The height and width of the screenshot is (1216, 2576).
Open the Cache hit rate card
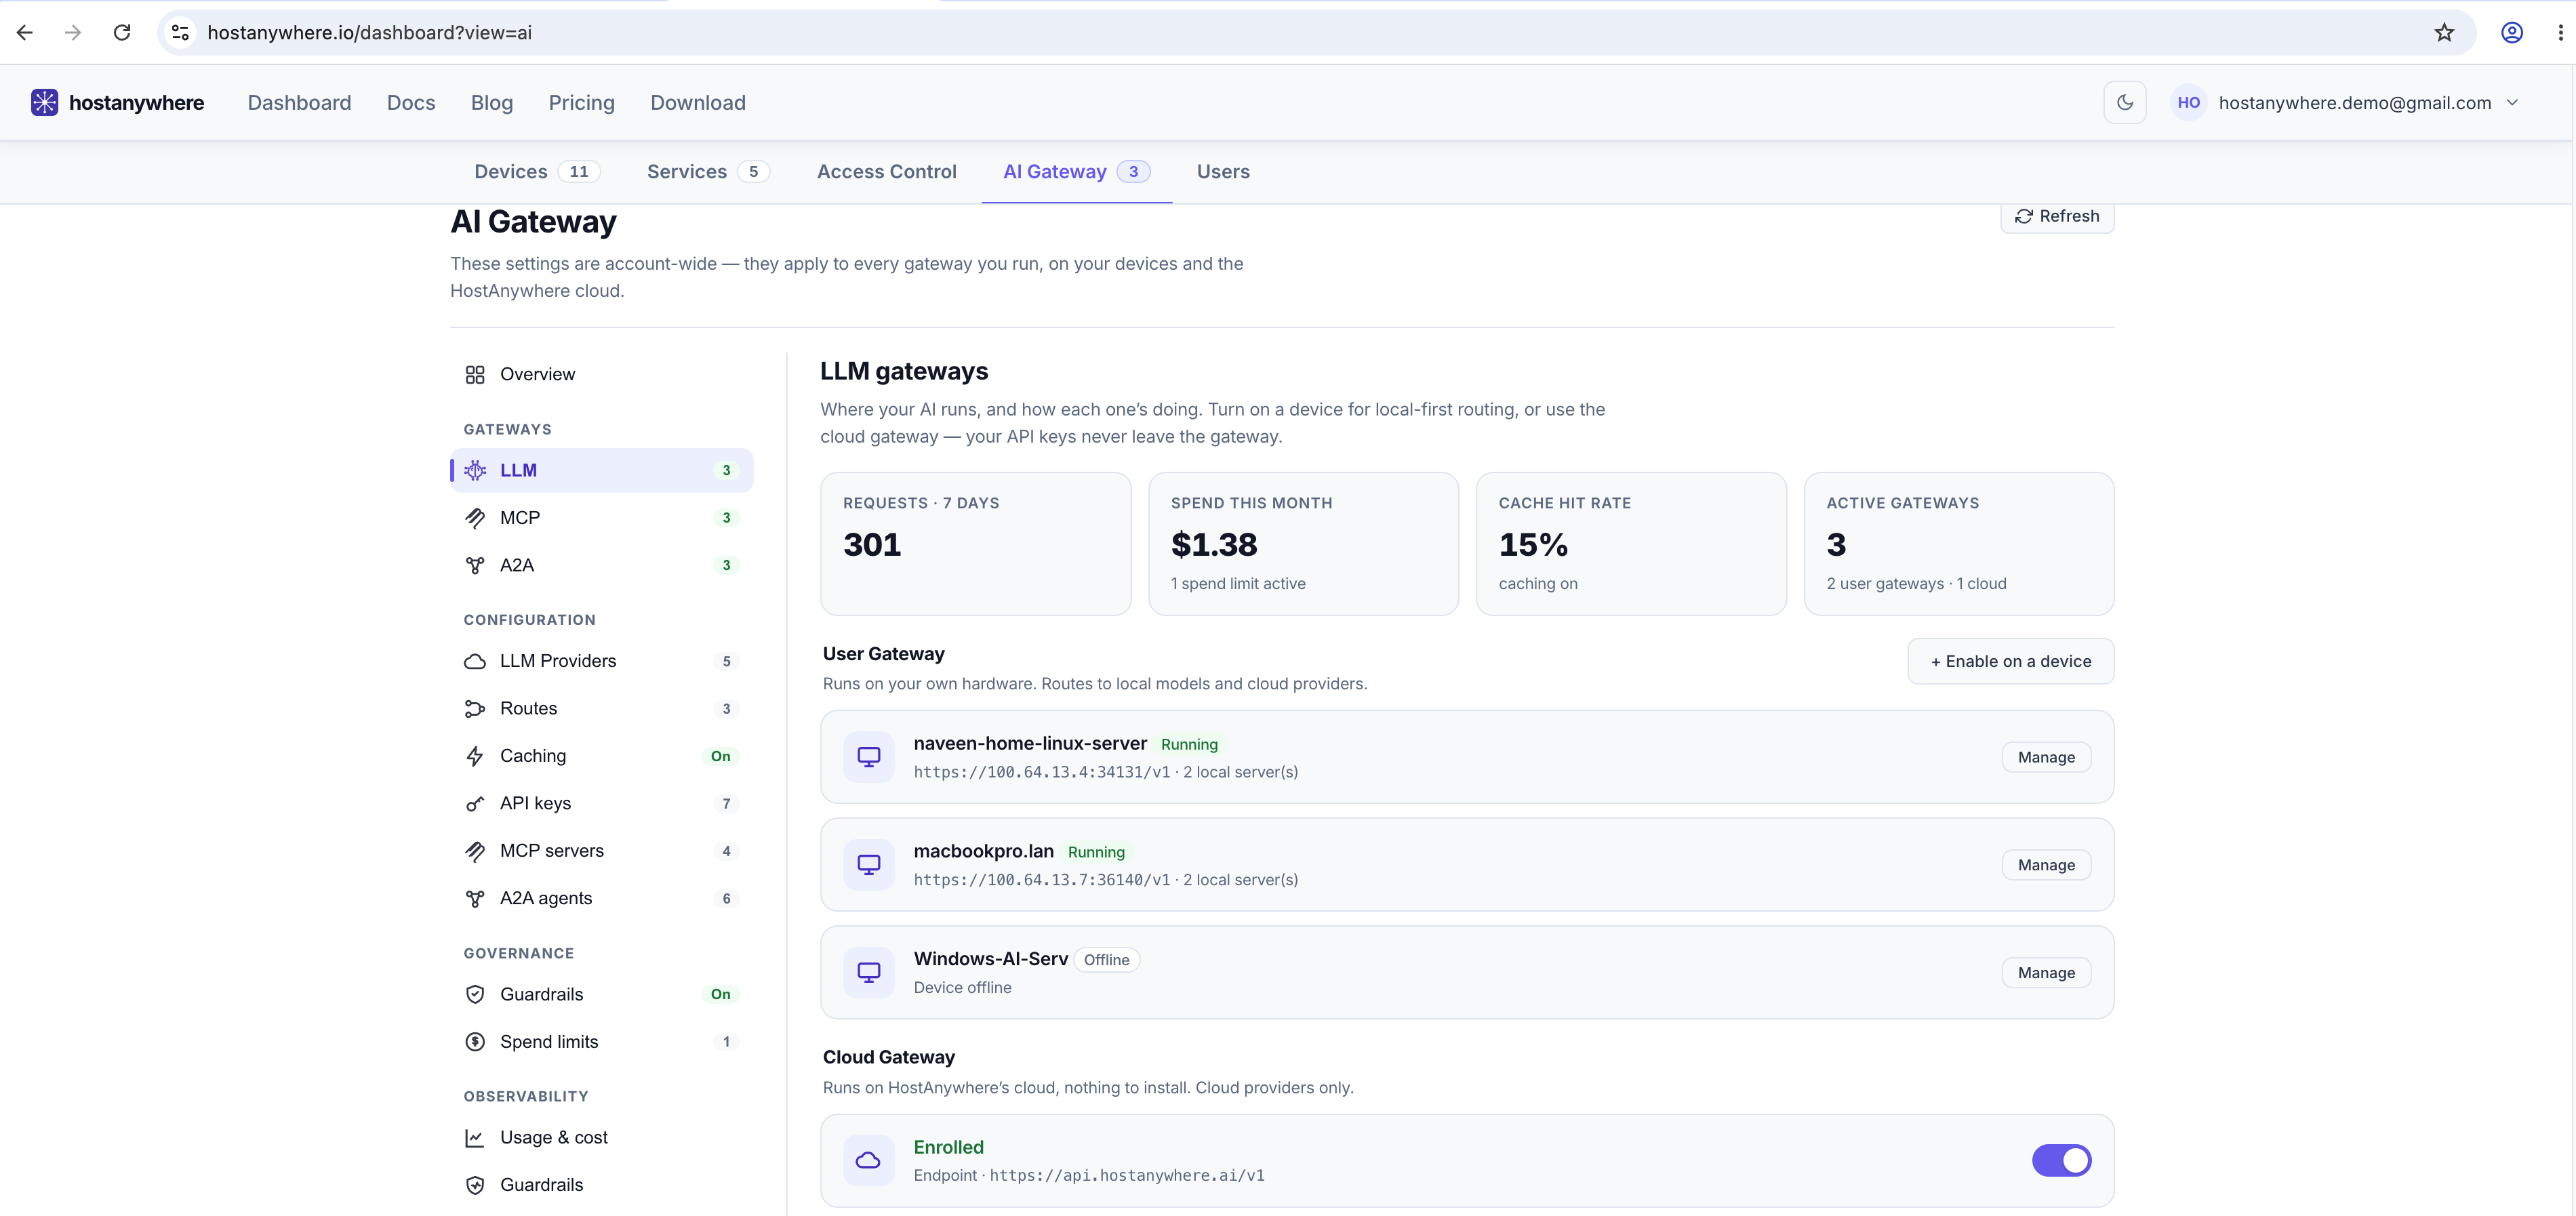tap(1631, 543)
